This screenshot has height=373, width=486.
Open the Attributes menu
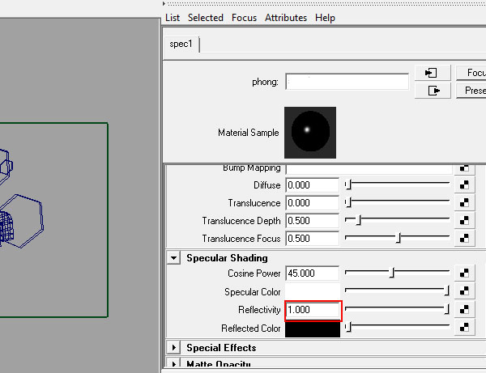(286, 18)
